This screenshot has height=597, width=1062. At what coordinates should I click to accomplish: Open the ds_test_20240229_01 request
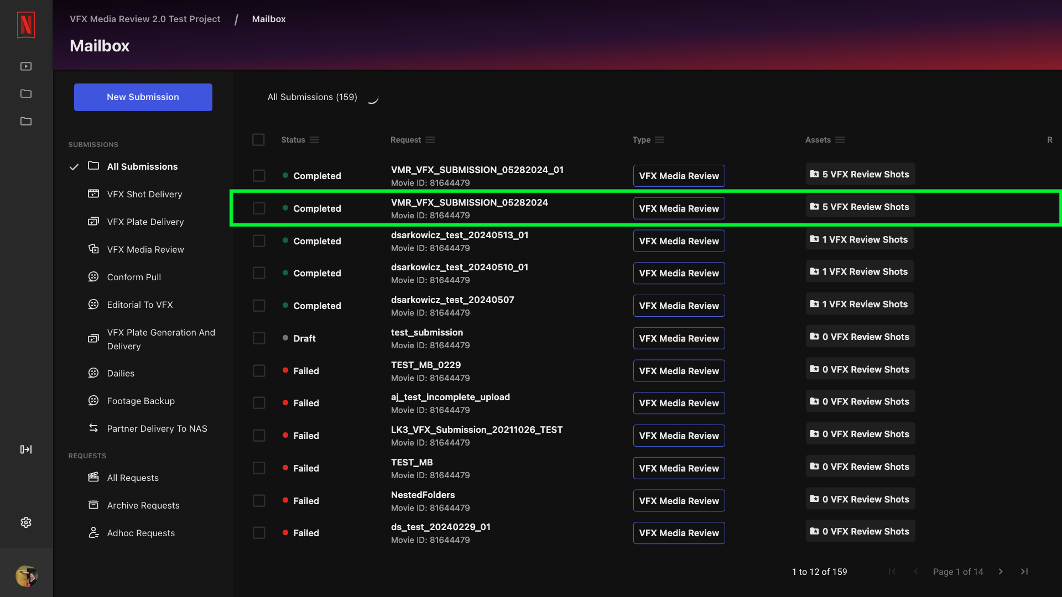(x=440, y=527)
